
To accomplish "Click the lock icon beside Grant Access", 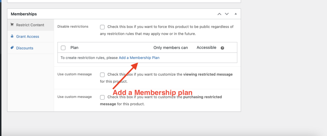I will pos(12,37).
